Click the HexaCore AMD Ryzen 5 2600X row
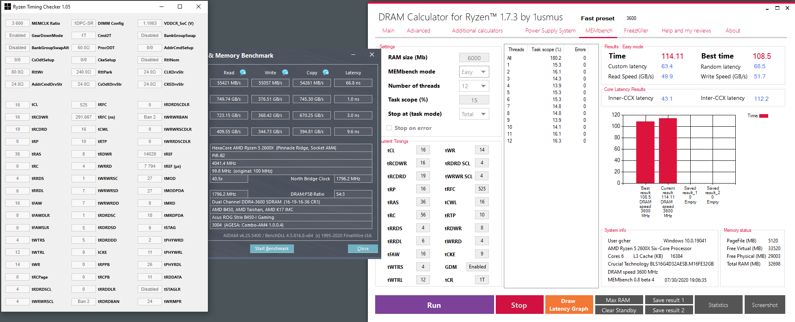This screenshot has width=795, height=322. (291, 148)
